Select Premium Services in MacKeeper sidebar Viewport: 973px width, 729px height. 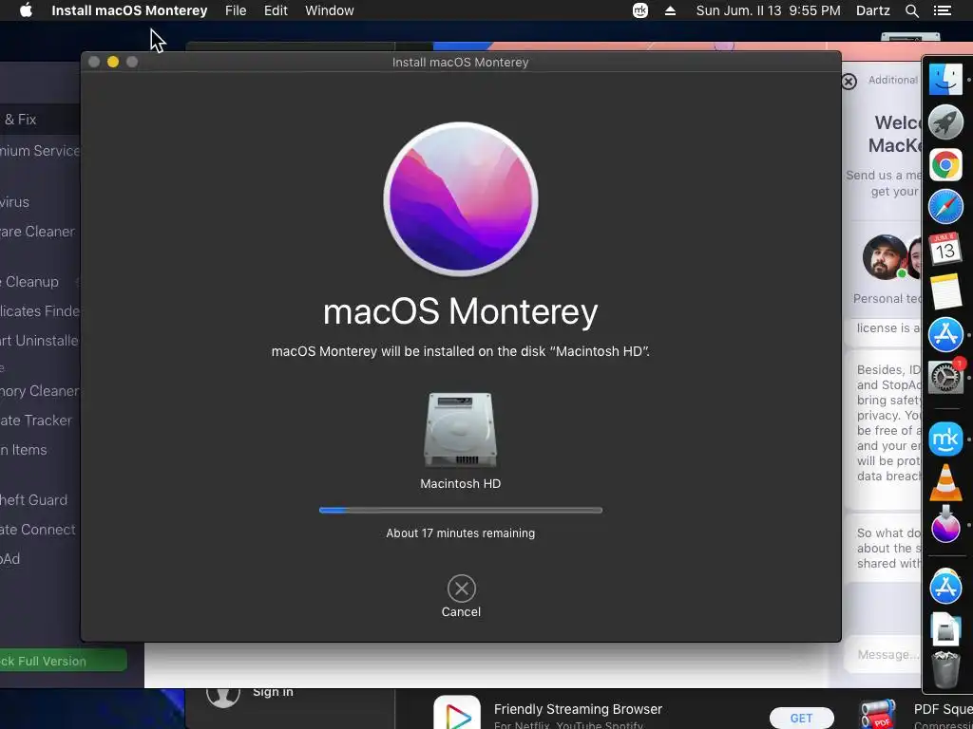[40, 151]
